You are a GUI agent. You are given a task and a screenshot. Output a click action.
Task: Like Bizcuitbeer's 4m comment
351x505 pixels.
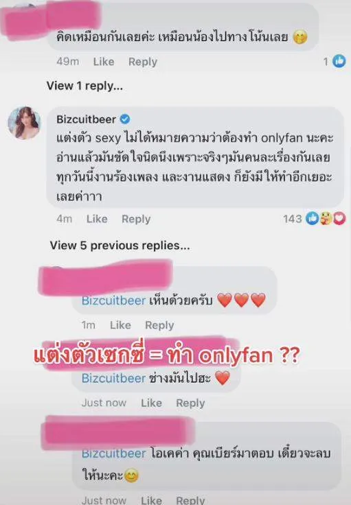tap(97, 219)
